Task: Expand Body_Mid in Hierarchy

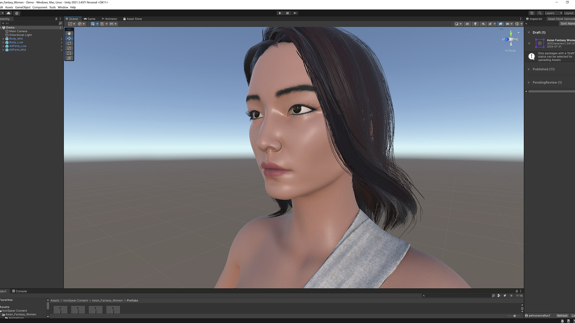Action: tap(3, 39)
